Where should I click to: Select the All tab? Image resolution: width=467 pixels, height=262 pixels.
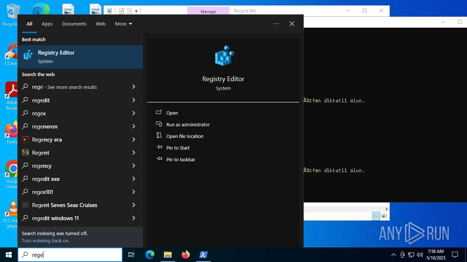29,24
